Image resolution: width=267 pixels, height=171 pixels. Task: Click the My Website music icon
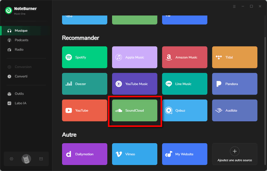coord(169,154)
